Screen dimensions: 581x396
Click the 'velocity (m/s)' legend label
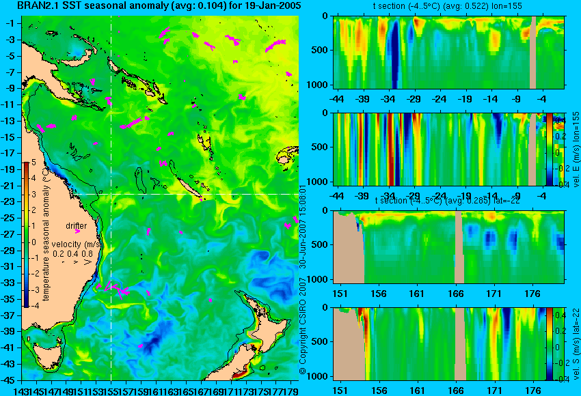click(77, 244)
